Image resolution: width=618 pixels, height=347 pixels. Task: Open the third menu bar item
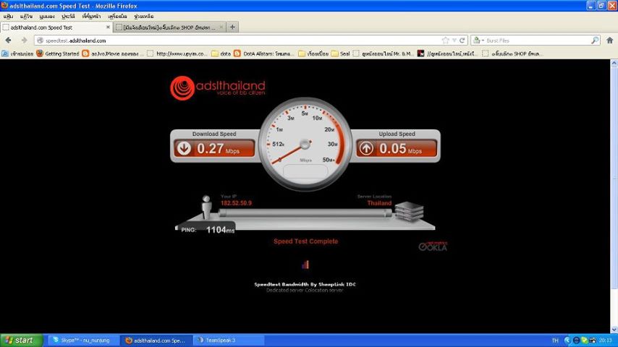tap(47, 17)
